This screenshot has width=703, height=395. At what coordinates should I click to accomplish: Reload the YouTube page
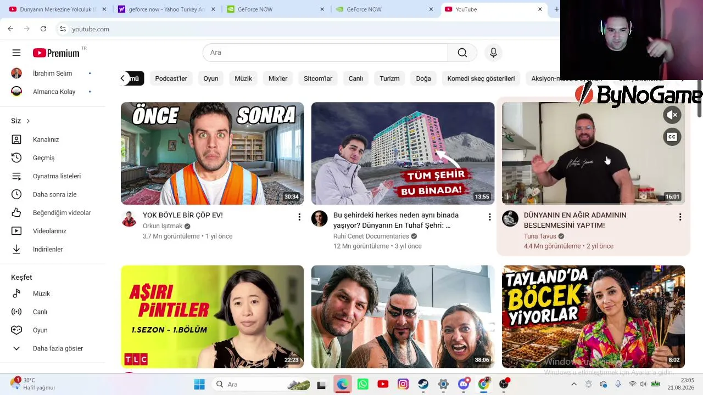click(43, 29)
